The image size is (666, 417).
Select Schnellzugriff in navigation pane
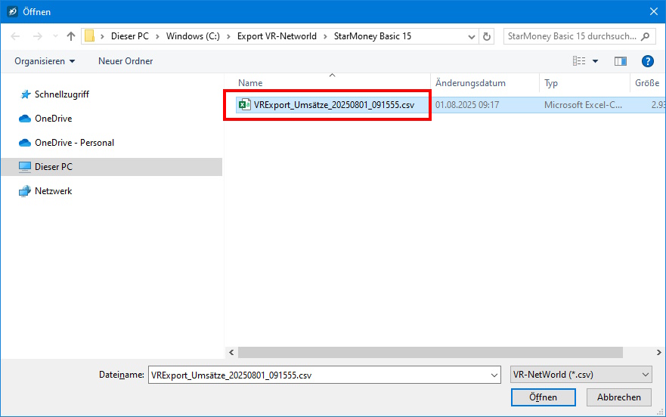click(61, 94)
